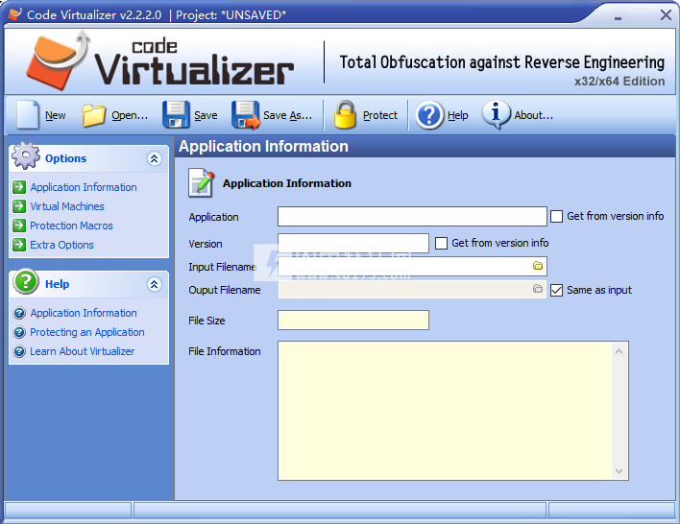Click inside the File Information text area
The image size is (680, 524).
click(x=445, y=411)
